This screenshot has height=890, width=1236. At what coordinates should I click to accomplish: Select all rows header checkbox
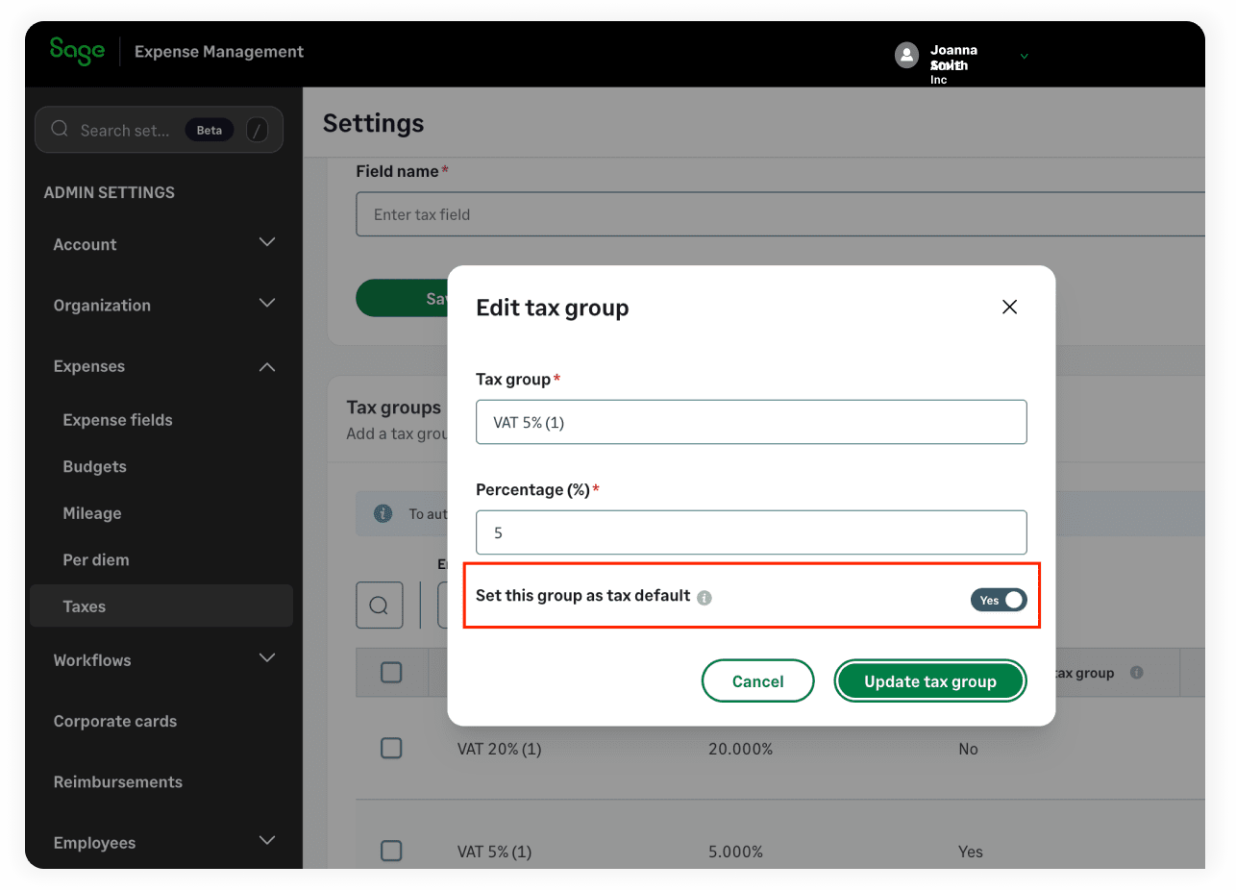pyautogui.click(x=391, y=673)
